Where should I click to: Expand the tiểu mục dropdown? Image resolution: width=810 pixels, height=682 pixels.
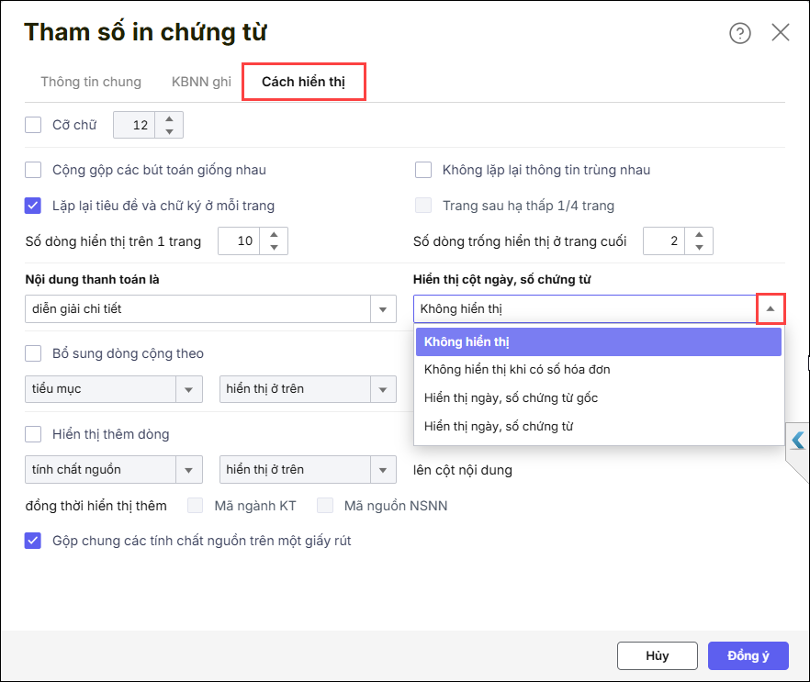click(189, 389)
